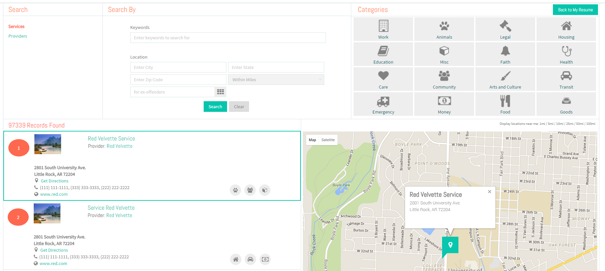
Task: Focus the Enter State field
Action: 276,67
